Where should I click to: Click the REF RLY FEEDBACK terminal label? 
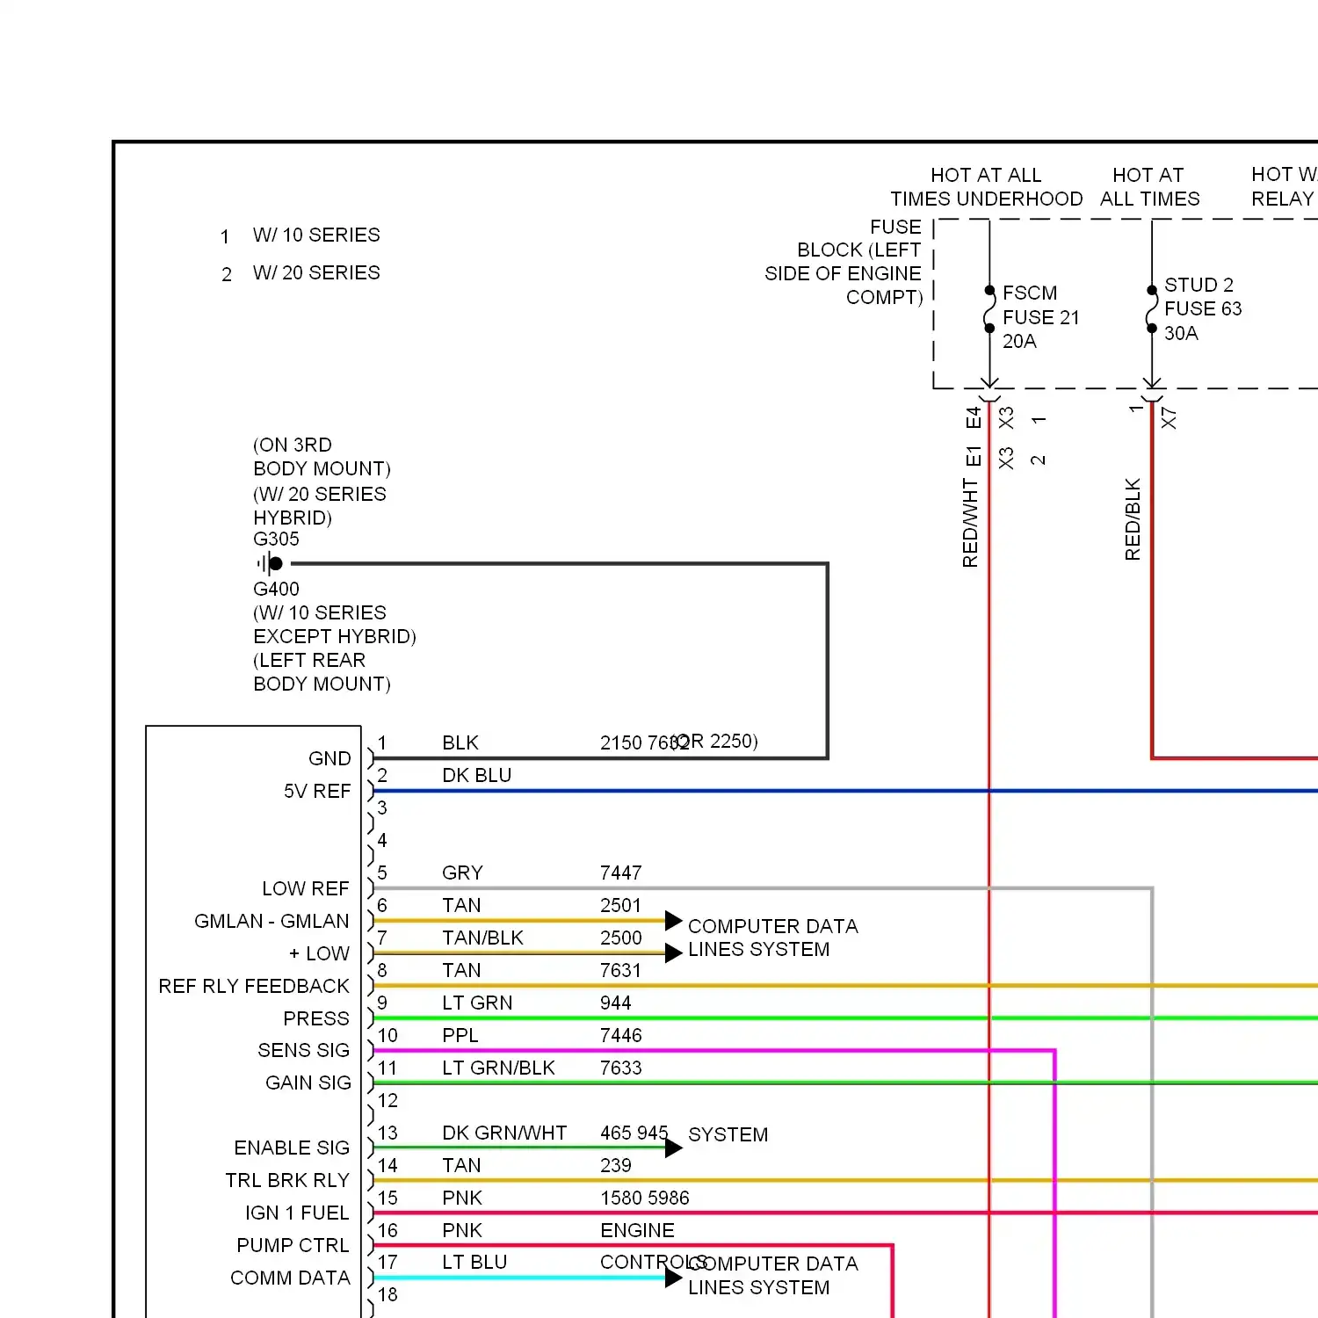point(254,986)
